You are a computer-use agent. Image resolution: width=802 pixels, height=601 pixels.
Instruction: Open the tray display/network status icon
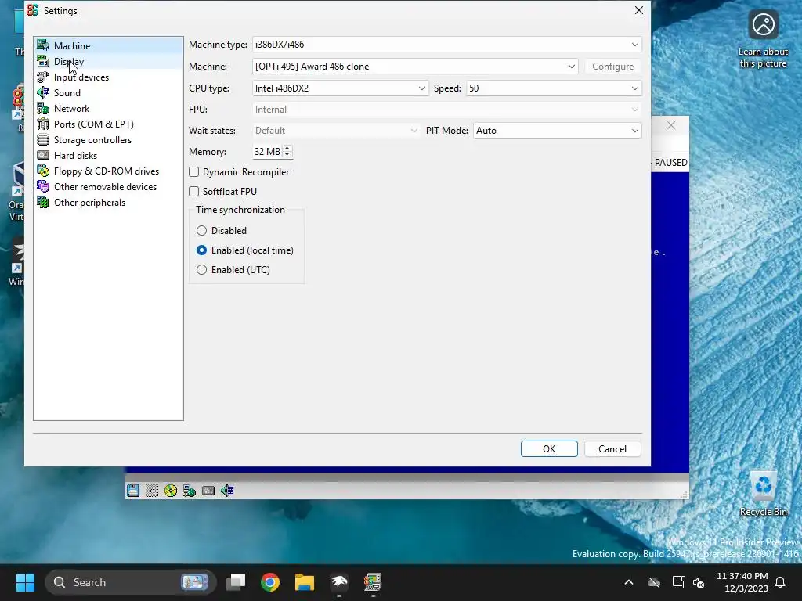678,582
